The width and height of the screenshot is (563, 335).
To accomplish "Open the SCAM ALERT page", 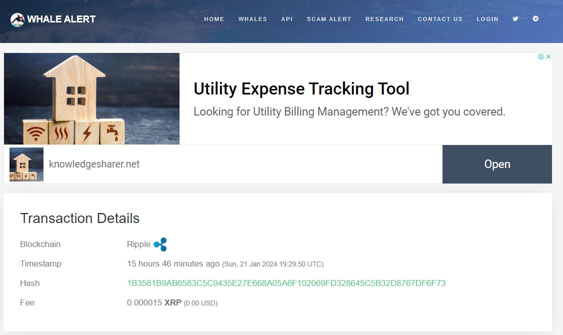I will pyautogui.click(x=329, y=19).
